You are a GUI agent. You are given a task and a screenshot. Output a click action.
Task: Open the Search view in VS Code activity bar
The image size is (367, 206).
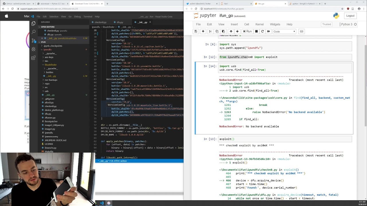coord(34,32)
